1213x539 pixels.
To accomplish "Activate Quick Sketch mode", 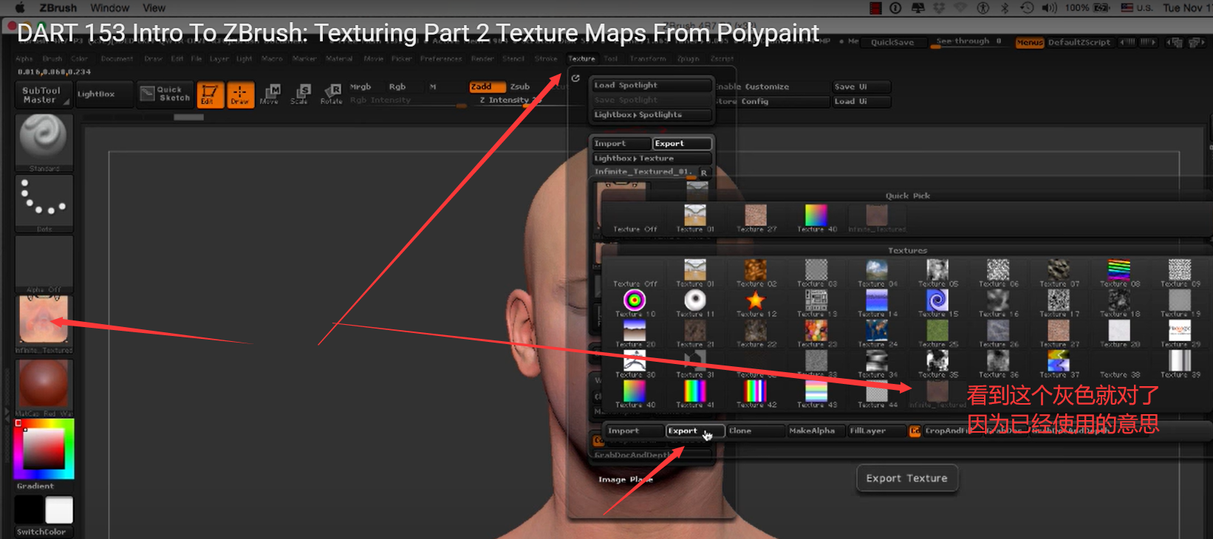I will [166, 94].
